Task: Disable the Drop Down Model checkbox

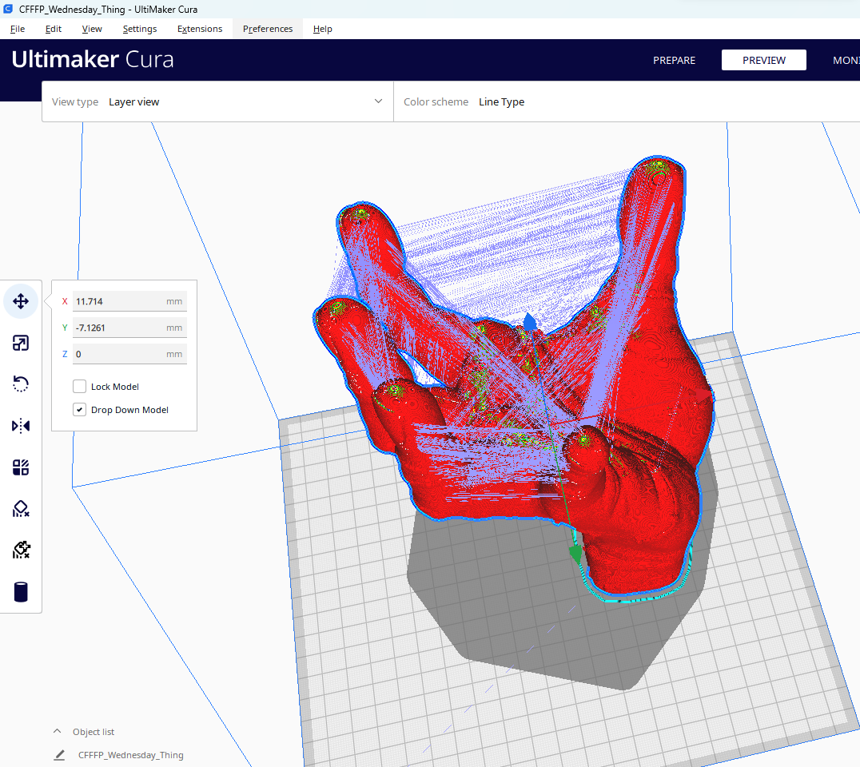Action: [x=79, y=409]
